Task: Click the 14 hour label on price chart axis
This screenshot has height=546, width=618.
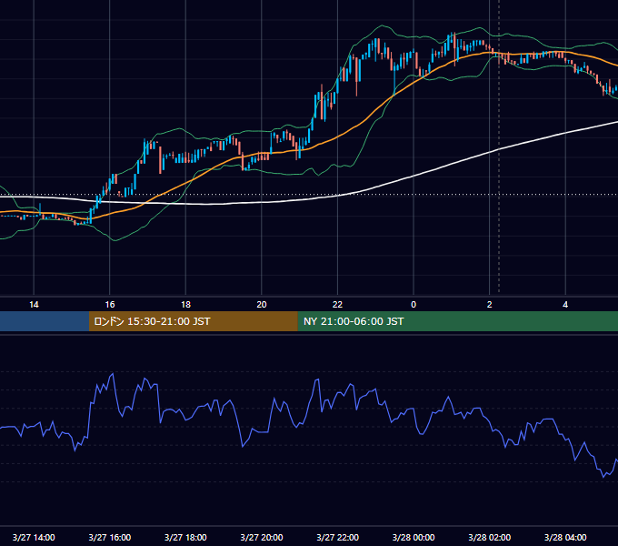Action: coord(34,305)
